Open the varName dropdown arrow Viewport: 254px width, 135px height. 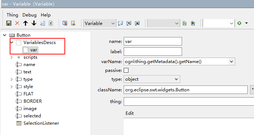[232, 62]
